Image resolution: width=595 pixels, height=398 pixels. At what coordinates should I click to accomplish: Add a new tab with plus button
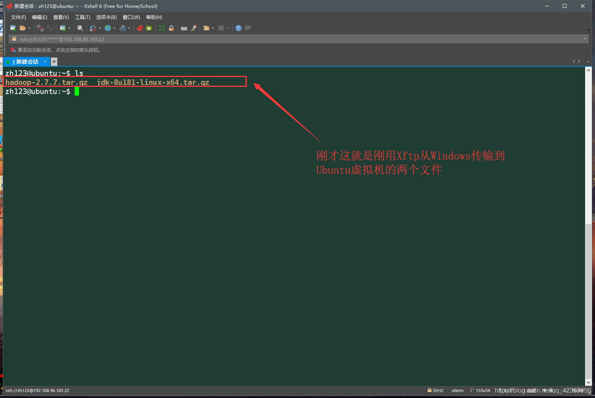point(54,62)
